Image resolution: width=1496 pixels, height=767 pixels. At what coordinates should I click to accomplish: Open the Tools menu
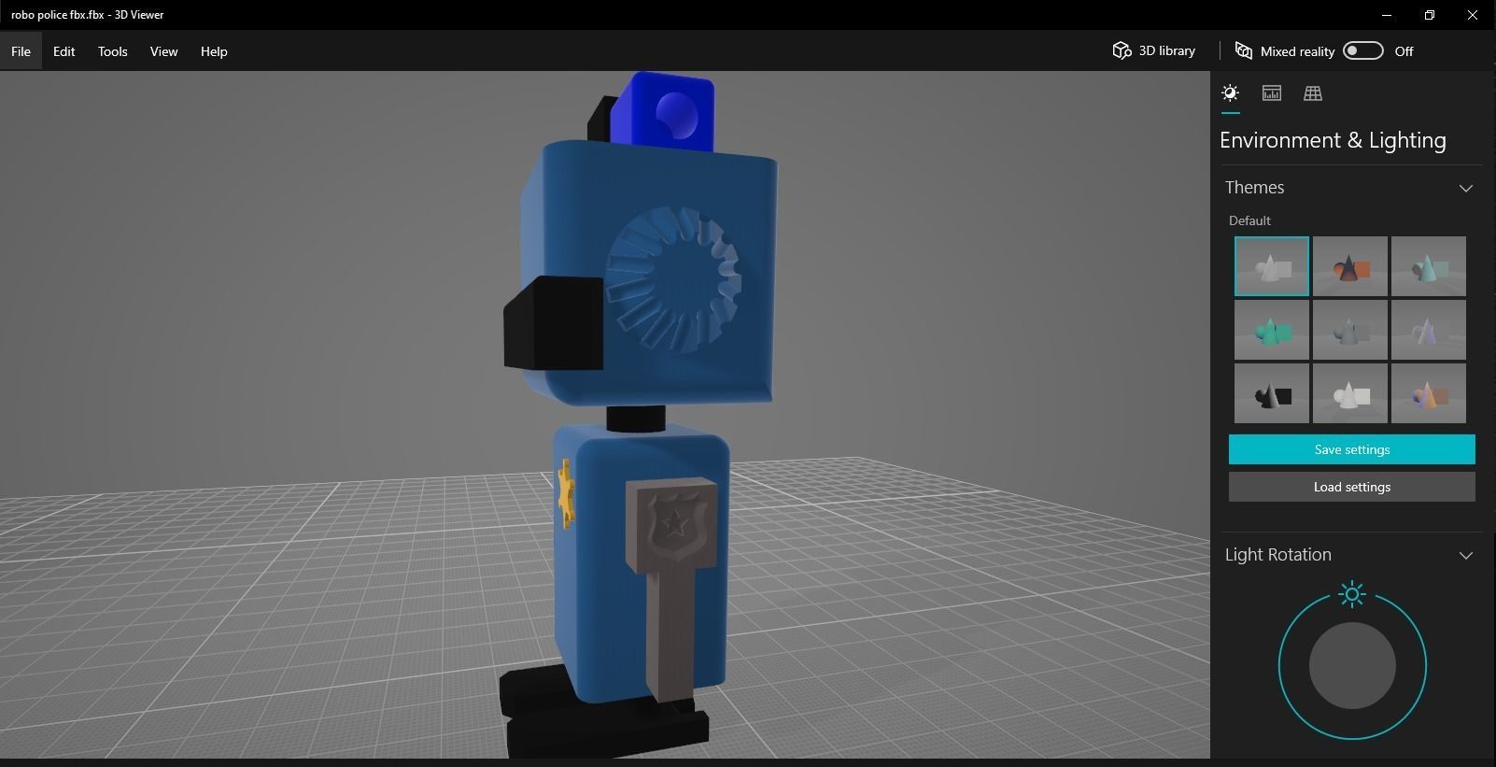pos(112,51)
